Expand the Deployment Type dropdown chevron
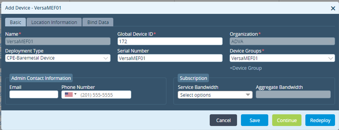The image size is (339, 130). [106, 58]
